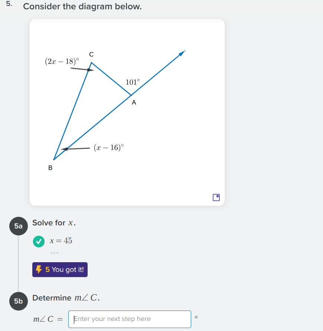Click the '5 You got it!' button
The image size is (323, 331).
(60, 269)
